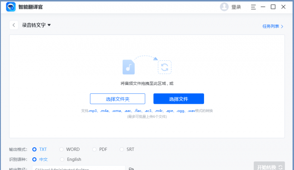Click the 选择文件夹 button
Viewport: 294px width, 170px height.
[x=118, y=99]
